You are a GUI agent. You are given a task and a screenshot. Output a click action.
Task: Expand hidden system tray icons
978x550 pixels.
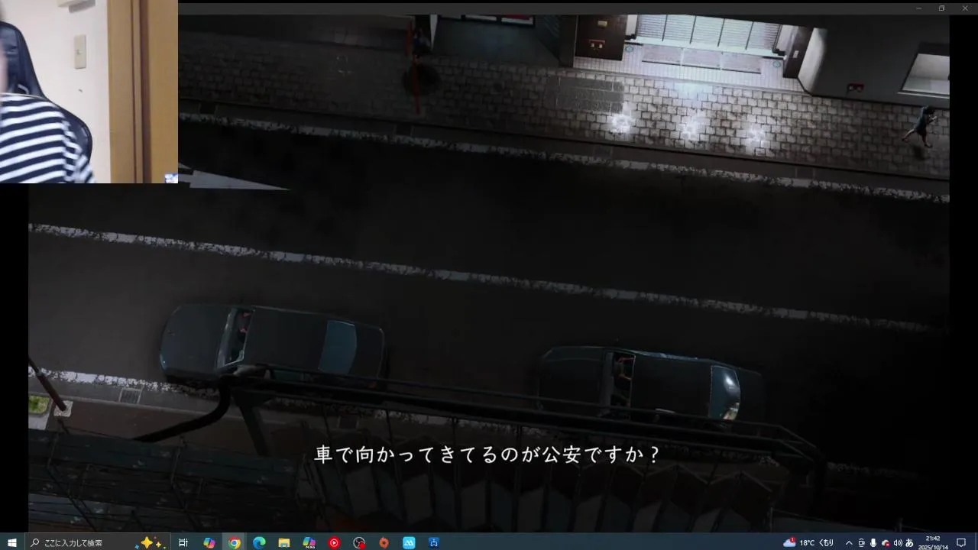[x=849, y=542]
